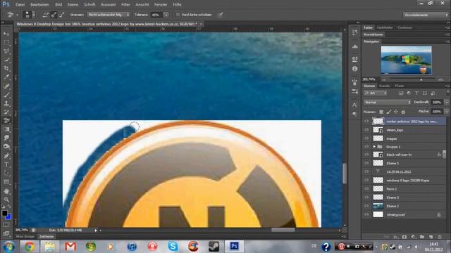451x253 pixels.
Task: Hide the Ebene 5 layer
Action: (366, 163)
